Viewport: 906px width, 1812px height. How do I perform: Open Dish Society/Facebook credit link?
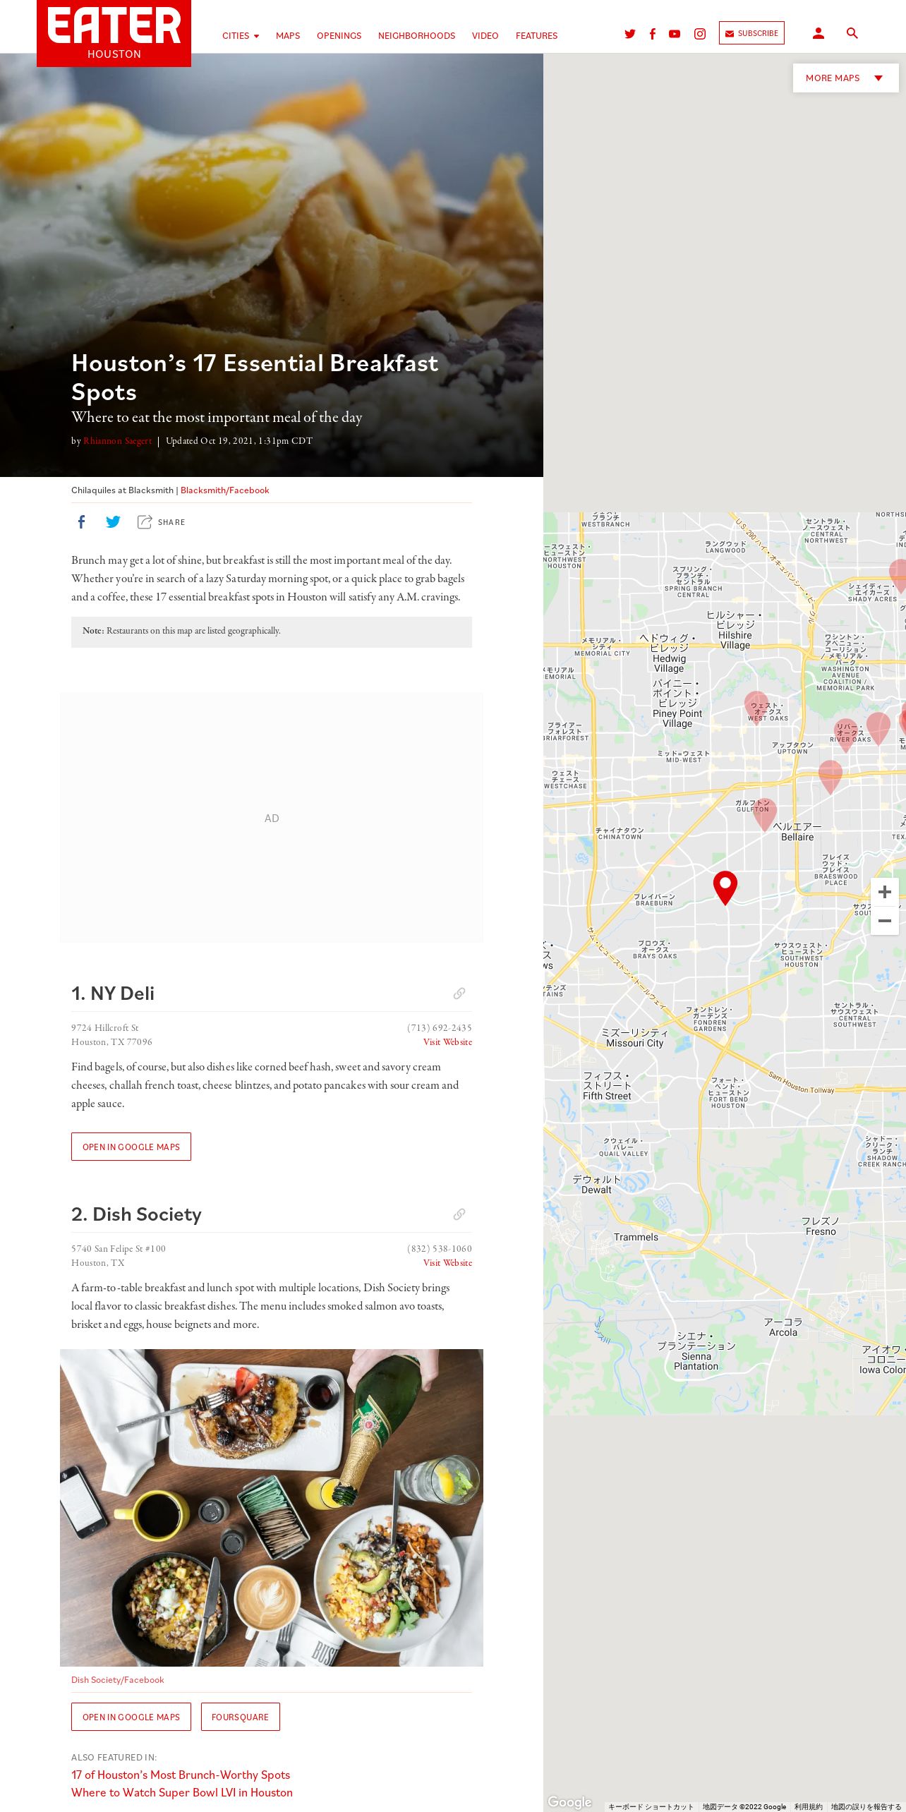point(118,1680)
